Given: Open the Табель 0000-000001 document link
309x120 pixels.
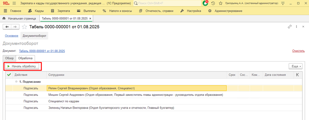Looking at the screenshot, I should click(x=42, y=51).
